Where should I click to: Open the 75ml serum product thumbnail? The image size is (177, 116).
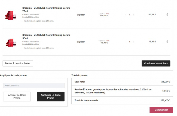point(11,15)
